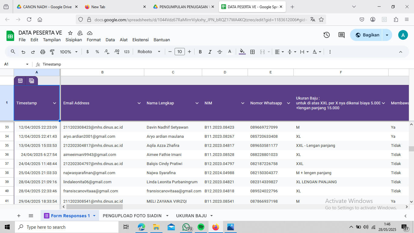Open the Roboto font dropdown
Screen dimensions: 414x233
(x=149, y=52)
